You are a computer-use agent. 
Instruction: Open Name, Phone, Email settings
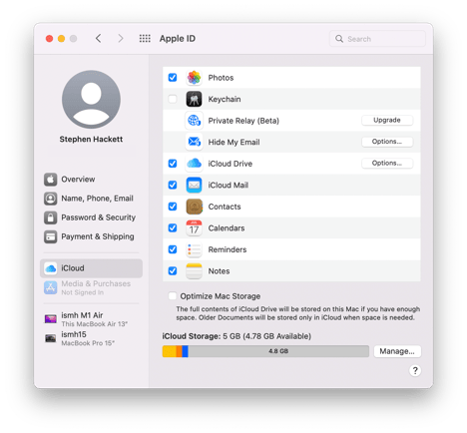coord(91,199)
